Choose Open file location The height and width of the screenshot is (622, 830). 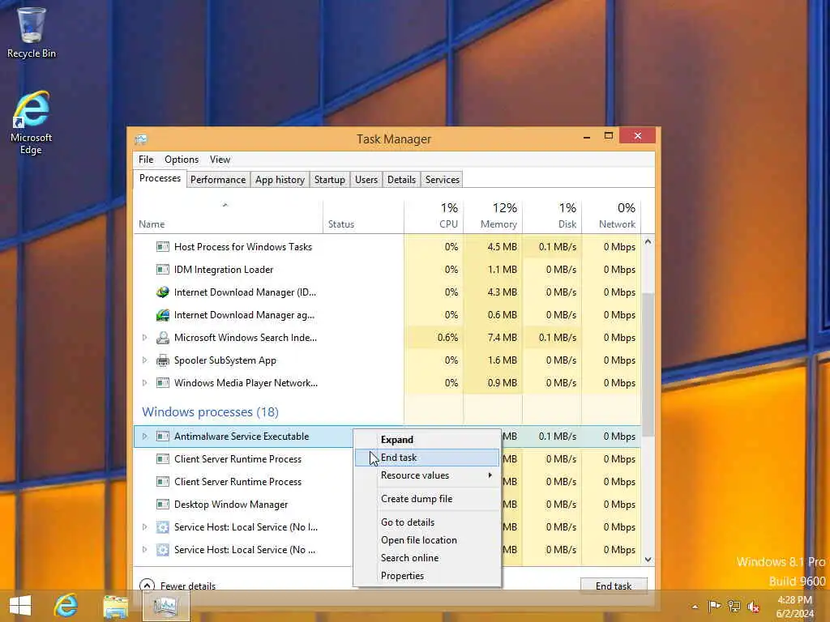pyautogui.click(x=427, y=540)
